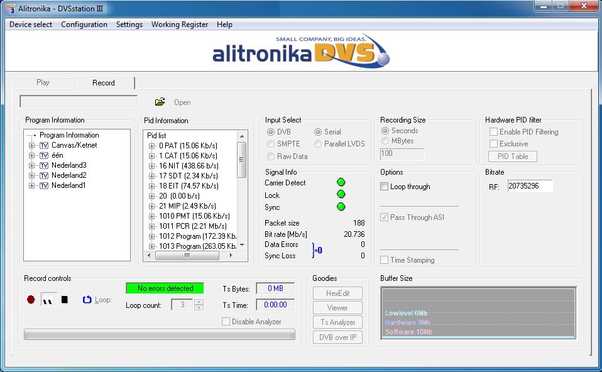Check the Enable PID Filtering box

click(494, 132)
